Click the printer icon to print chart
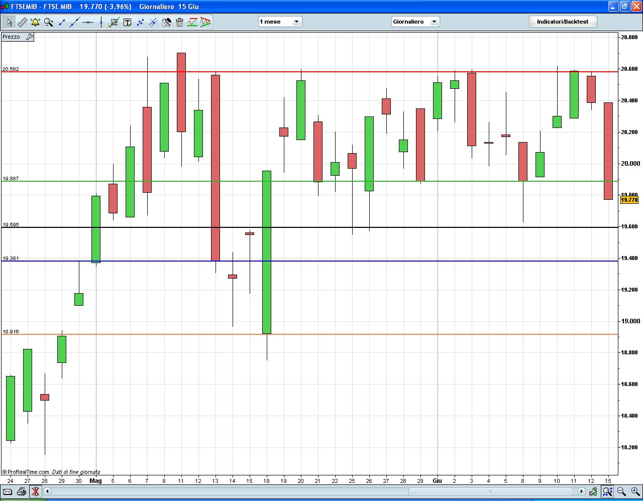This screenshot has height=501, width=643. (x=21, y=491)
